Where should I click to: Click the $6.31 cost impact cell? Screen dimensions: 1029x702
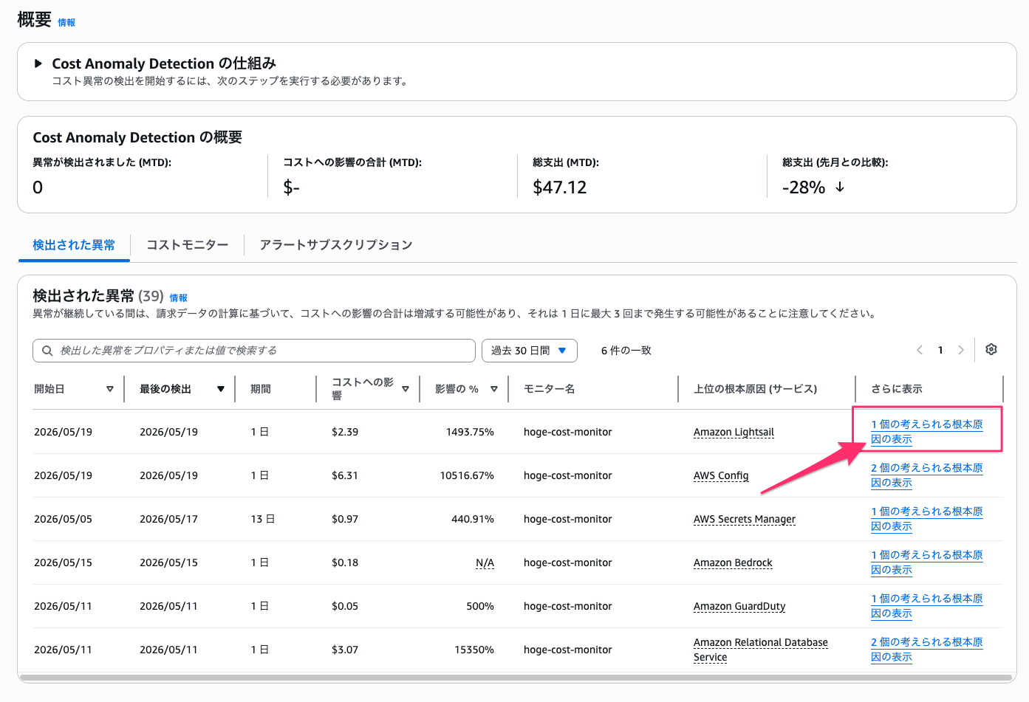click(x=345, y=475)
